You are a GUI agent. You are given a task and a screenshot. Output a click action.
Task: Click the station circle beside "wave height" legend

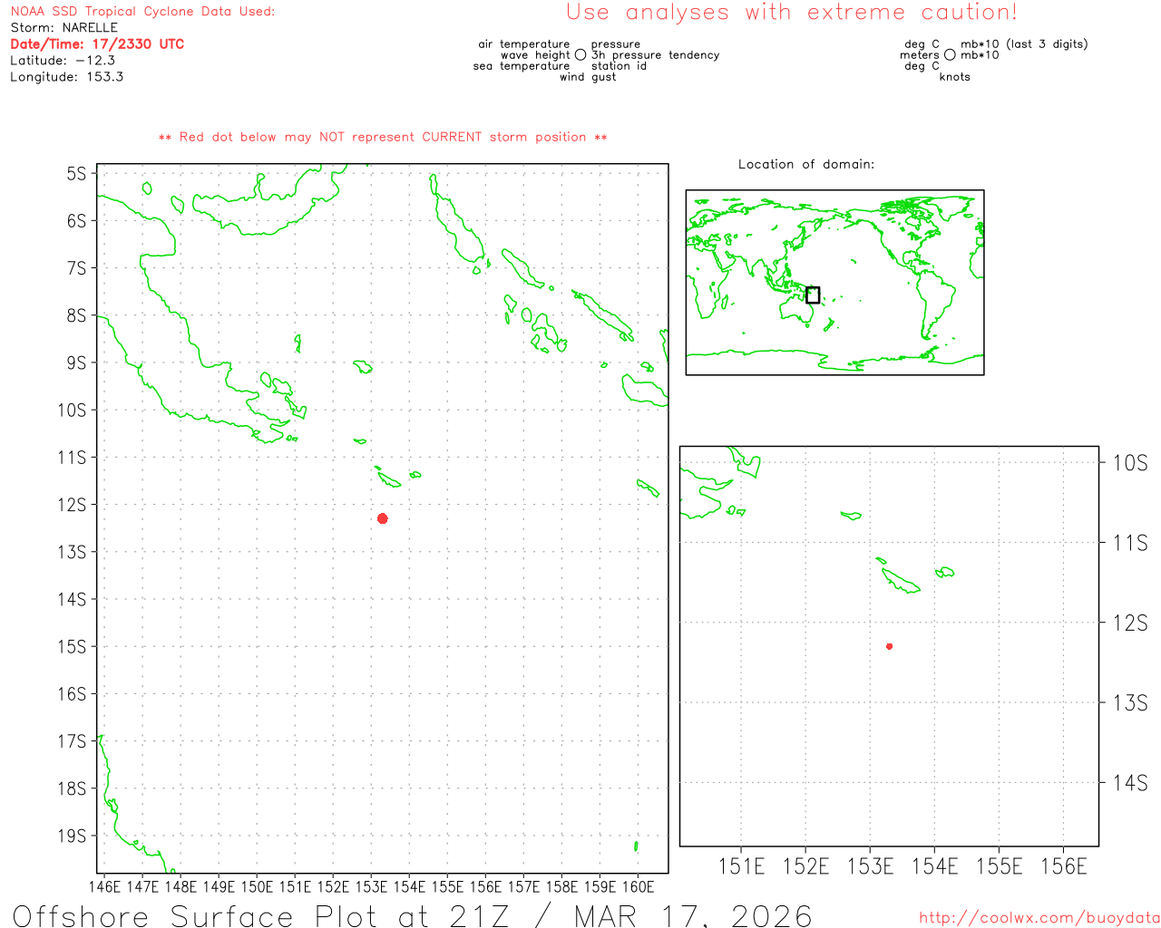point(580,55)
